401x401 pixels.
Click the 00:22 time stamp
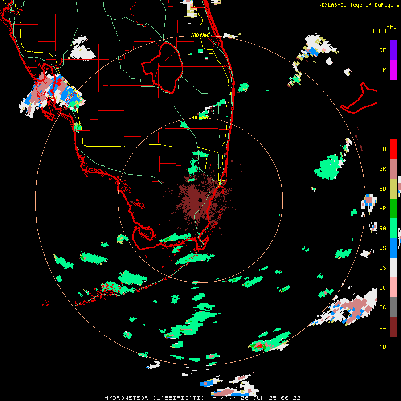click(290, 398)
